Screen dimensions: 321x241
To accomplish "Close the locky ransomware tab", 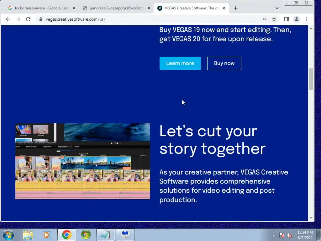I will pos(74,8).
